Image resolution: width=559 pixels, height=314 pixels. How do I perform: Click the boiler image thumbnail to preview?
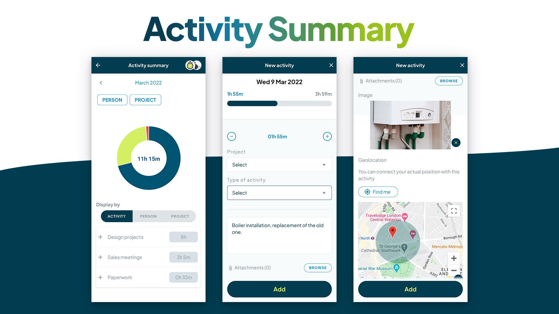pos(410,124)
